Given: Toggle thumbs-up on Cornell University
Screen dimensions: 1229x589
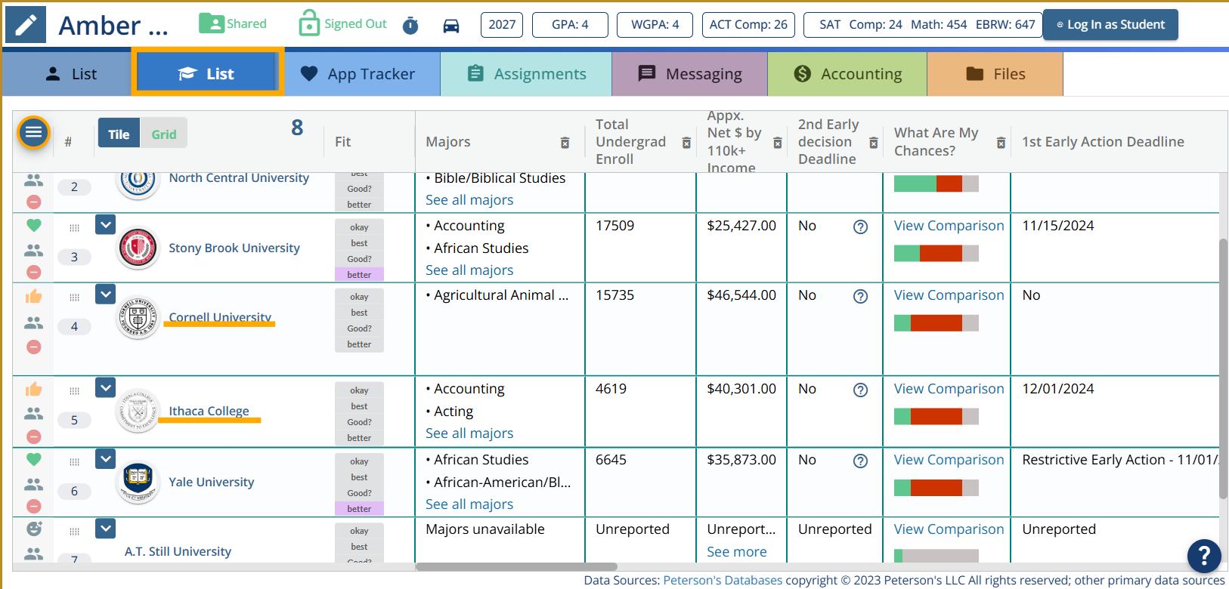Looking at the screenshot, I should pos(34,296).
